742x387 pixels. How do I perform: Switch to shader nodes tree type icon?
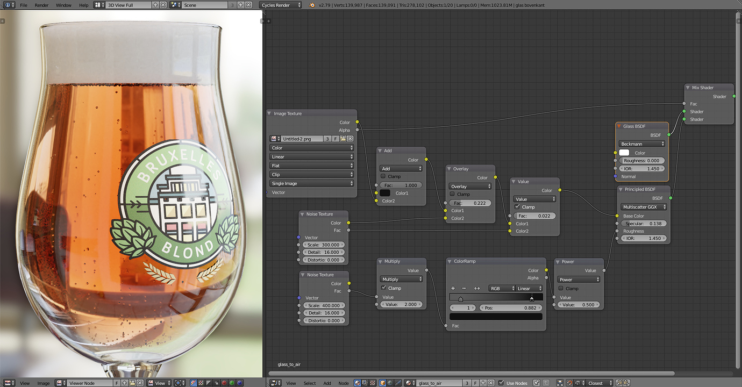tap(357, 383)
